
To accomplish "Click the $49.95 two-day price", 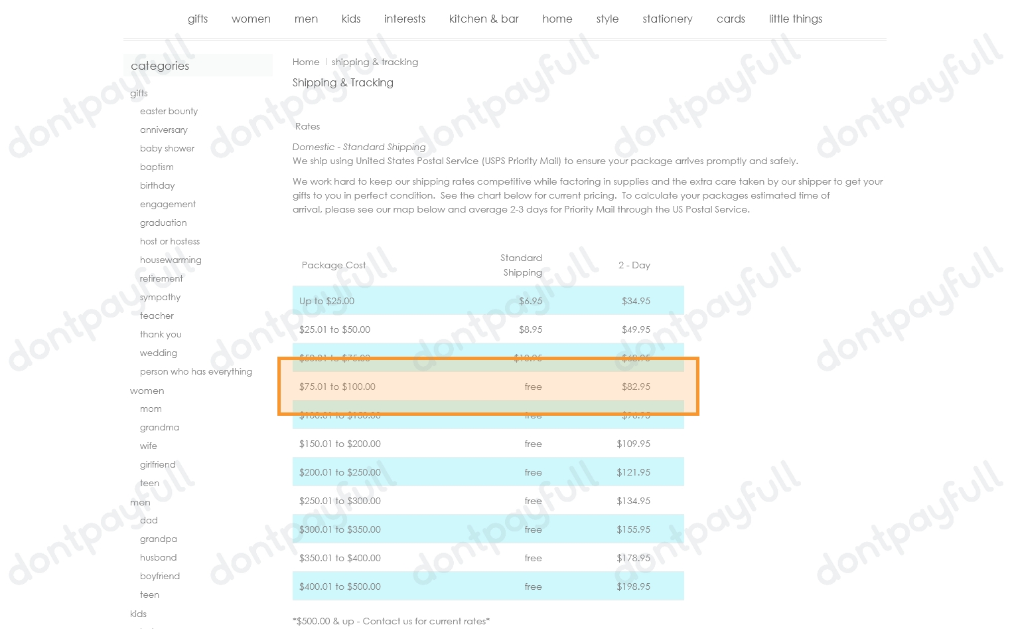I will coord(636,329).
